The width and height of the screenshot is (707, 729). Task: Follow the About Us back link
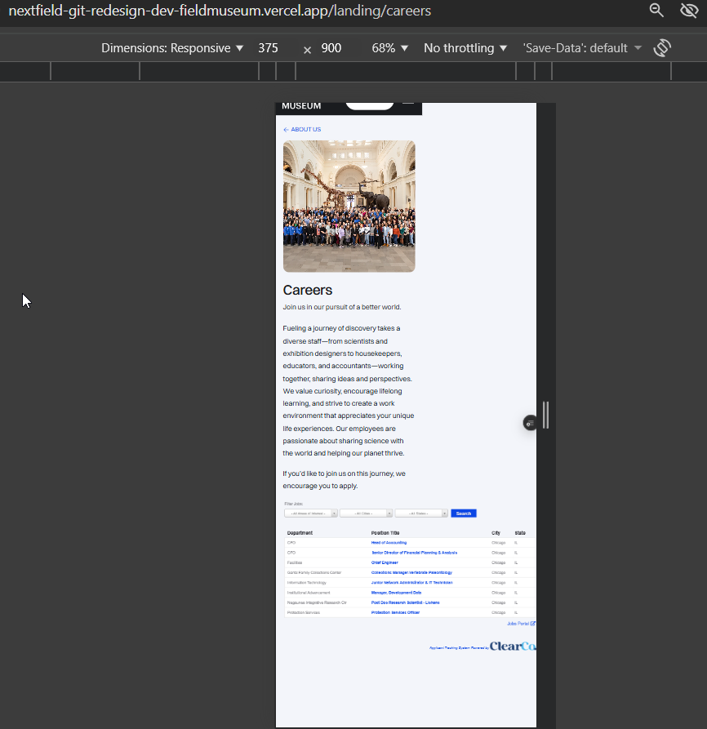(302, 130)
